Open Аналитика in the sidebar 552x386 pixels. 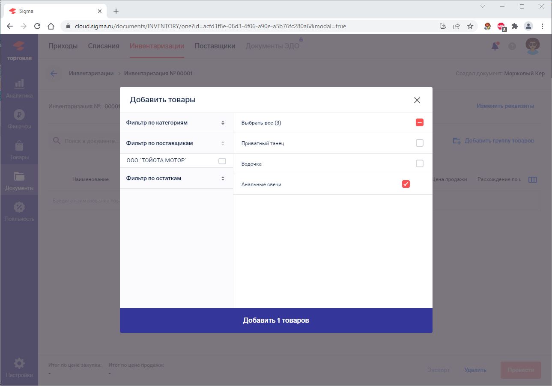(19, 88)
